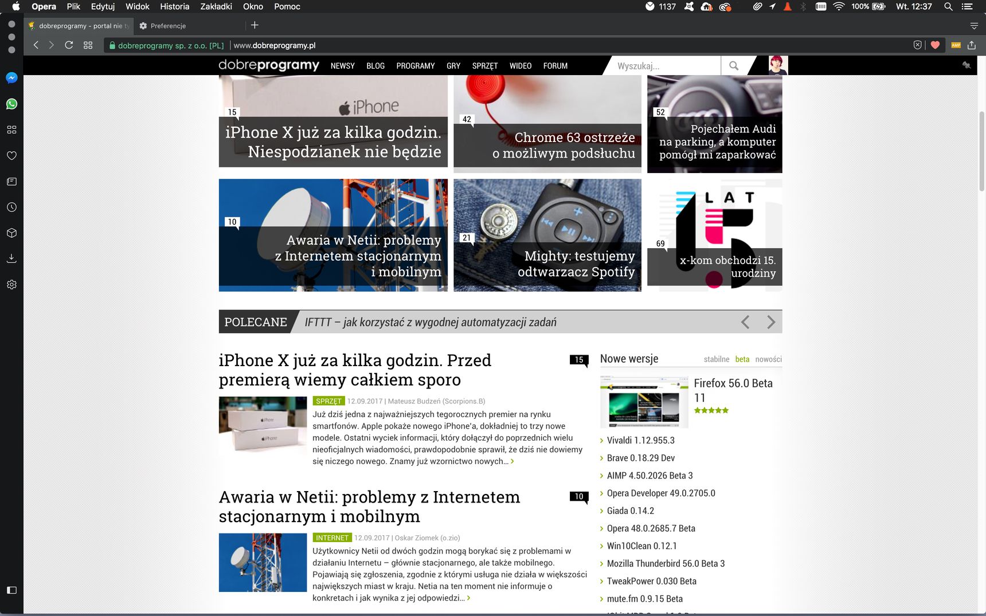Viewport: 986px width, 616px height.
Task: Click the site security badge in address bar
Action: (166, 45)
